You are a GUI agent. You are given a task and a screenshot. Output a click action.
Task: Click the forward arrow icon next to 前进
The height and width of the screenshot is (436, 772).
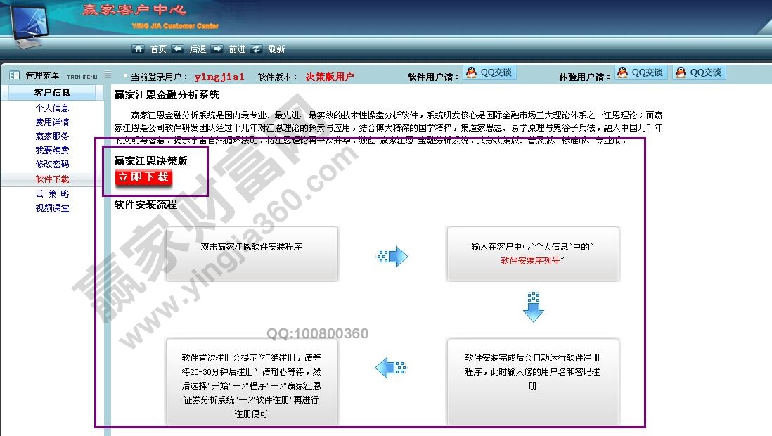[x=217, y=49]
